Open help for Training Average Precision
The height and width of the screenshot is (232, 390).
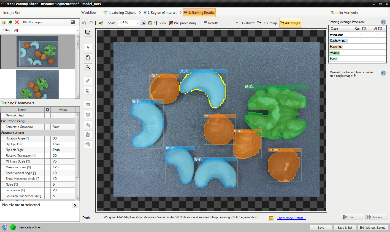(383, 22)
